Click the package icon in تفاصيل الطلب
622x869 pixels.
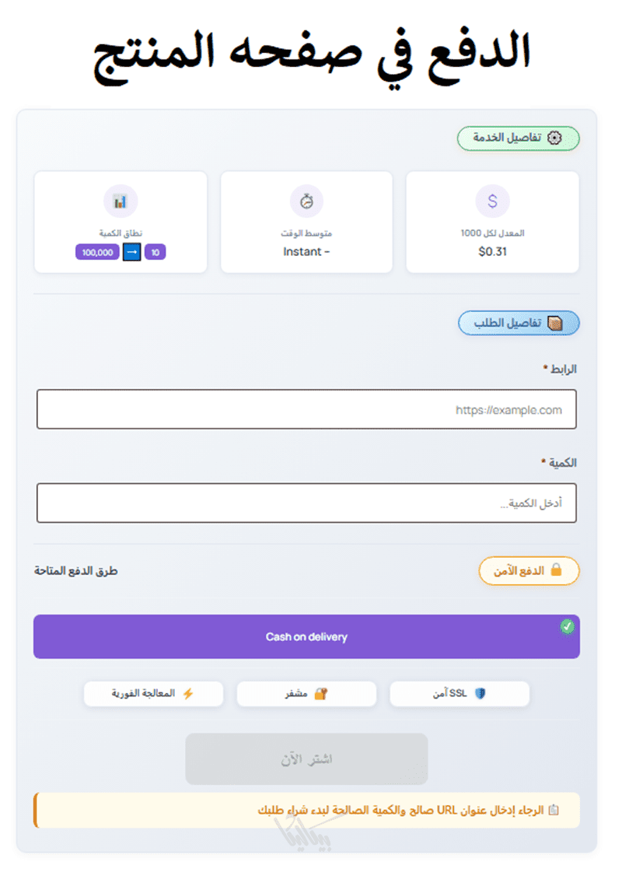[554, 324]
